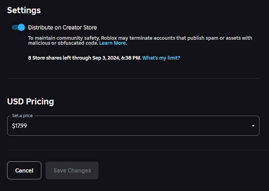Open the Learn More link
The height and width of the screenshot is (191, 269).
point(112,43)
